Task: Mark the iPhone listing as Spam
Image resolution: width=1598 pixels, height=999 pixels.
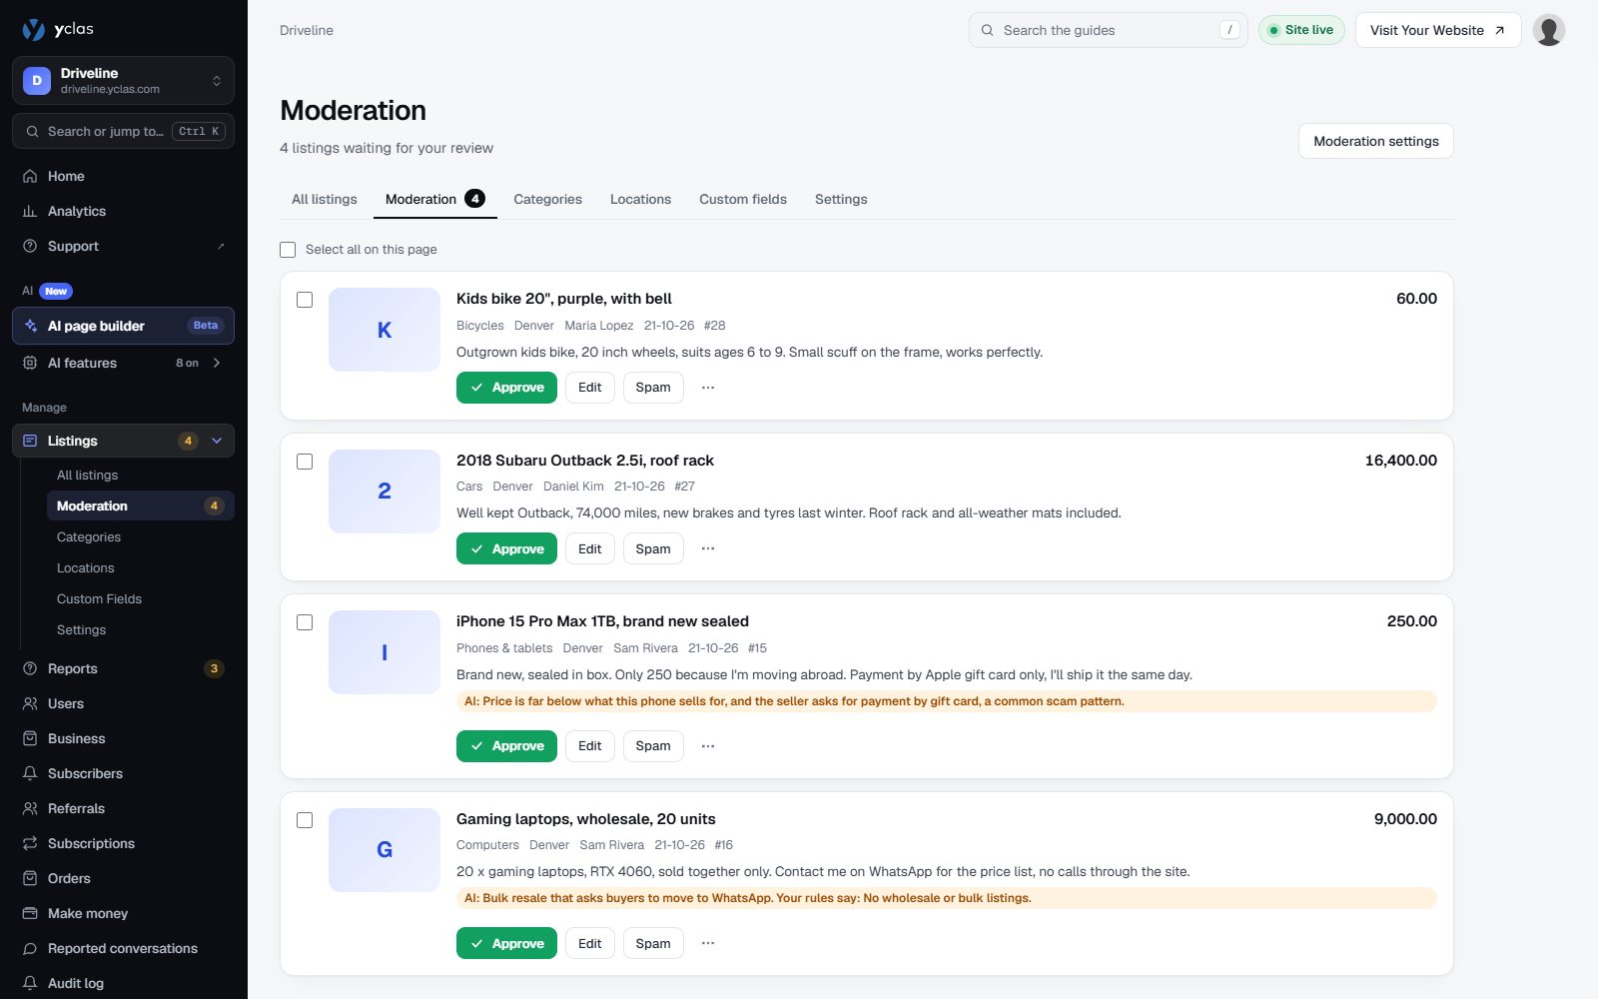Action: point(653,746)
